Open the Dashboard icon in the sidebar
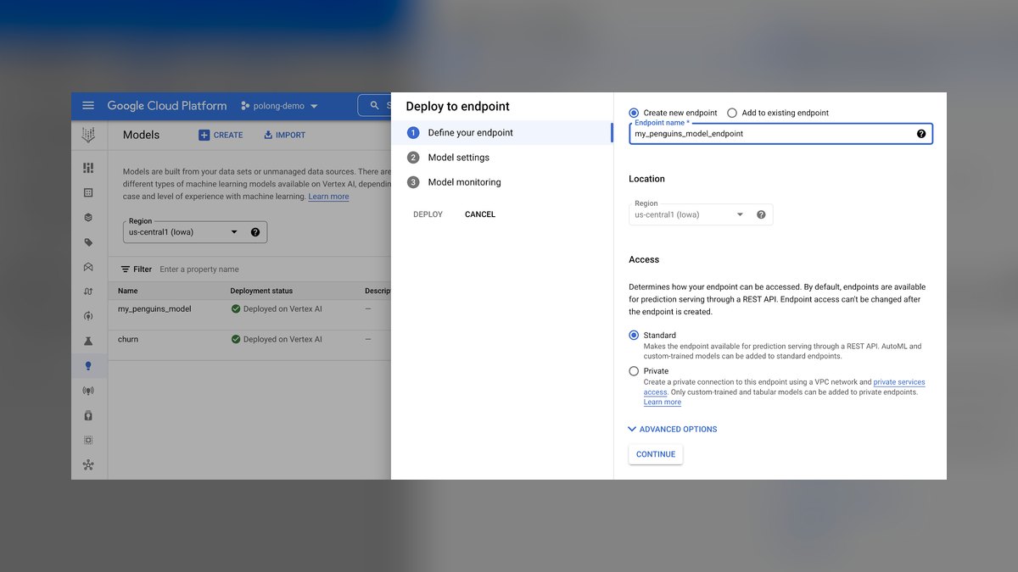 (x=88, y=168)
